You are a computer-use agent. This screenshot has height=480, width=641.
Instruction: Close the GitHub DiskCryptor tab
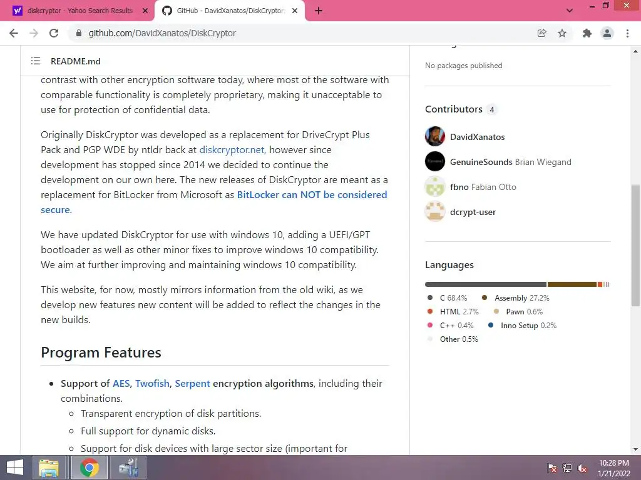pyautogui.click(x=295, y=11)
